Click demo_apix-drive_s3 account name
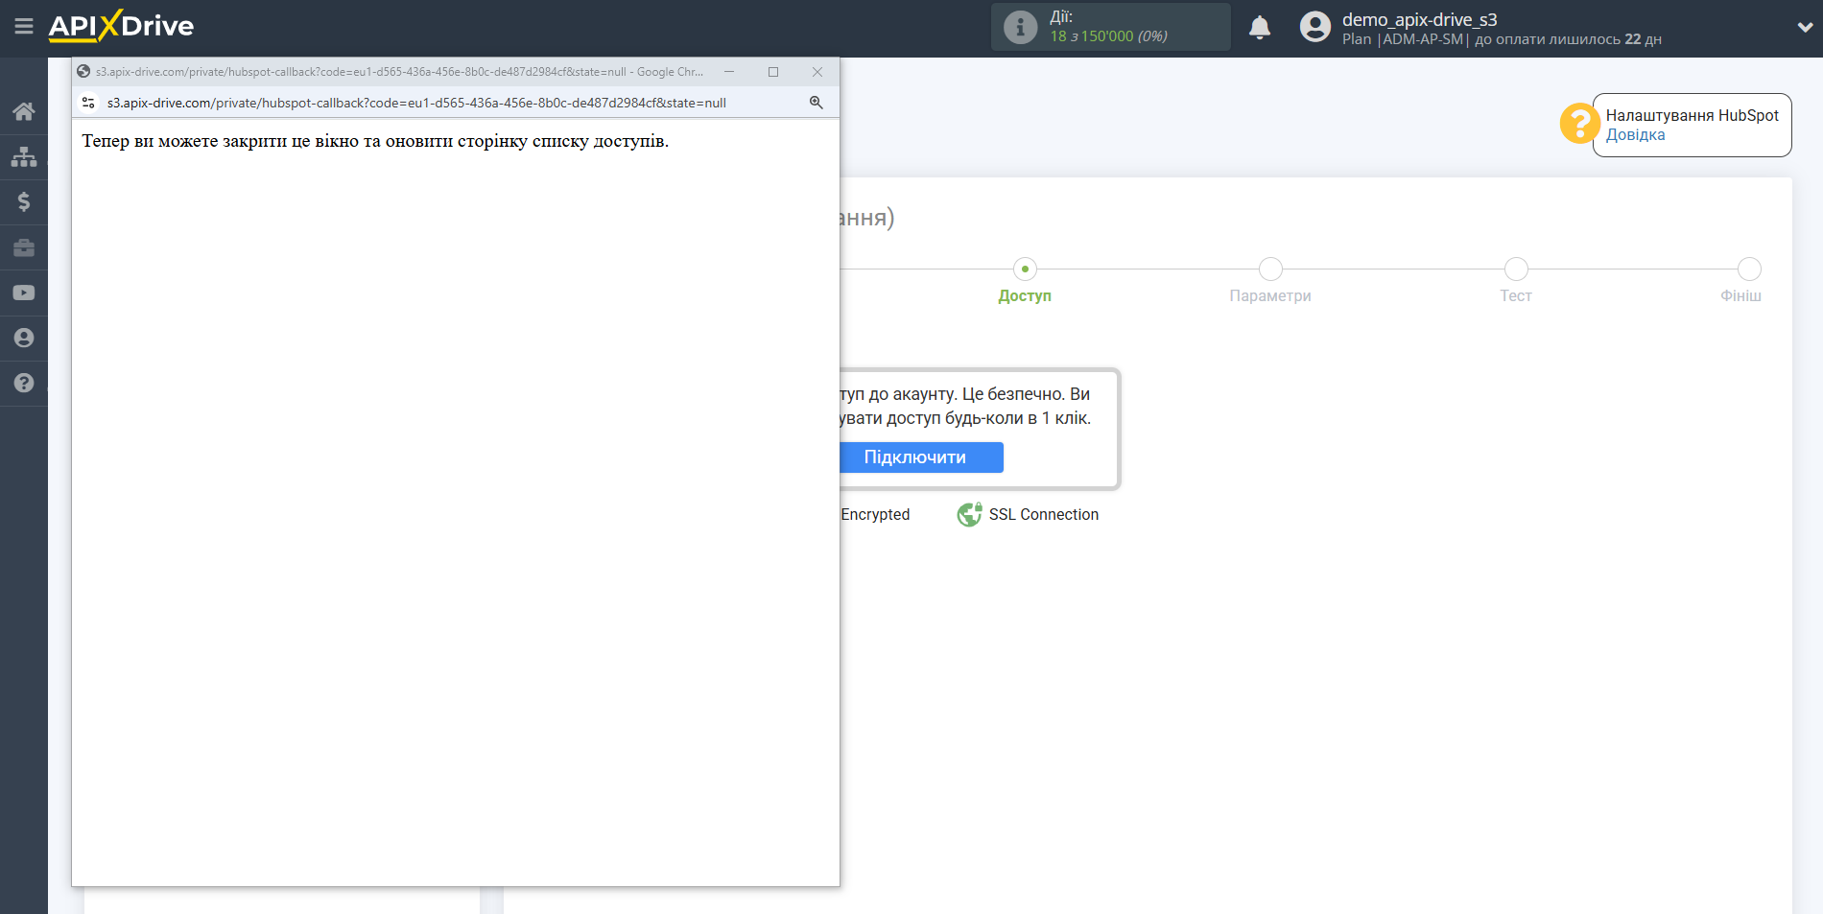Screen dimensions: 1823x914 point(1419,19)
